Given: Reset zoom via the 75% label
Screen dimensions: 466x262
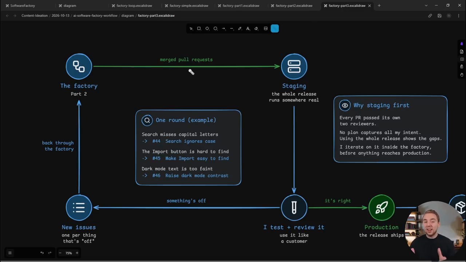Looking at the screenshot, I should point(68,253).
